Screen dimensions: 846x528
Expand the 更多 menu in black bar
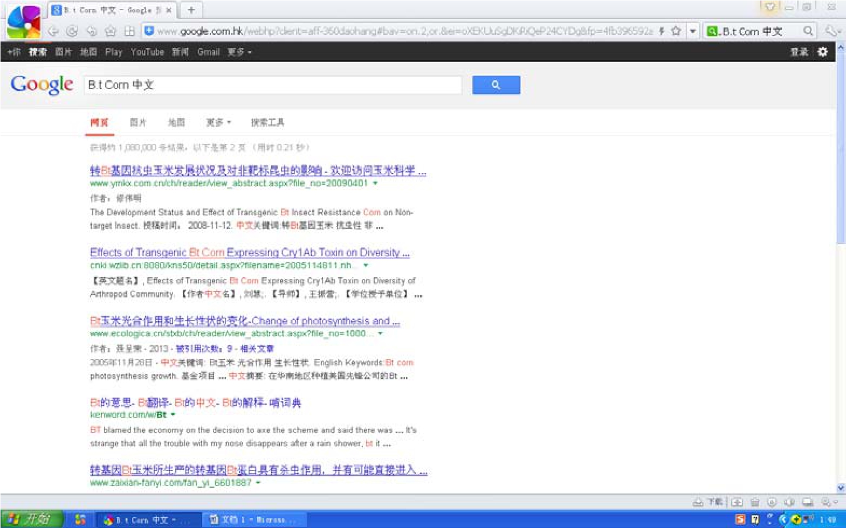239,52
